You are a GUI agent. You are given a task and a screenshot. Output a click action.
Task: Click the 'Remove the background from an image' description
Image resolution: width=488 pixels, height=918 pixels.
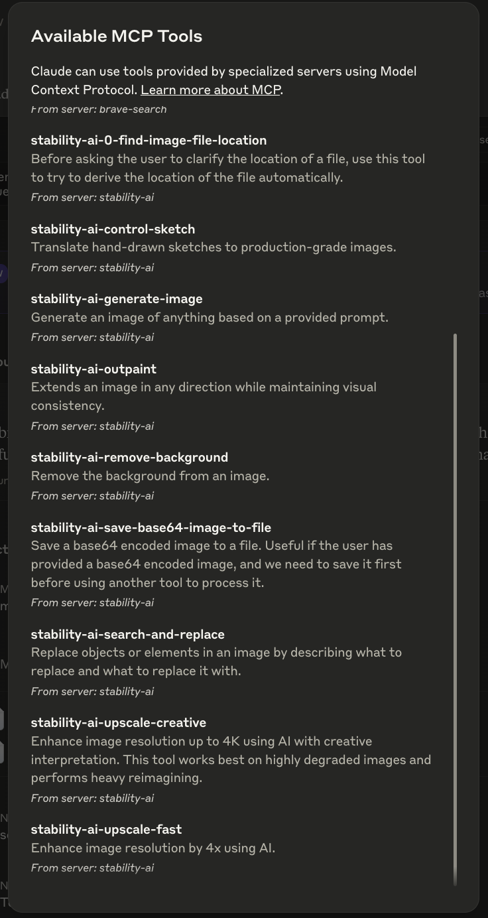coord(150,476)
